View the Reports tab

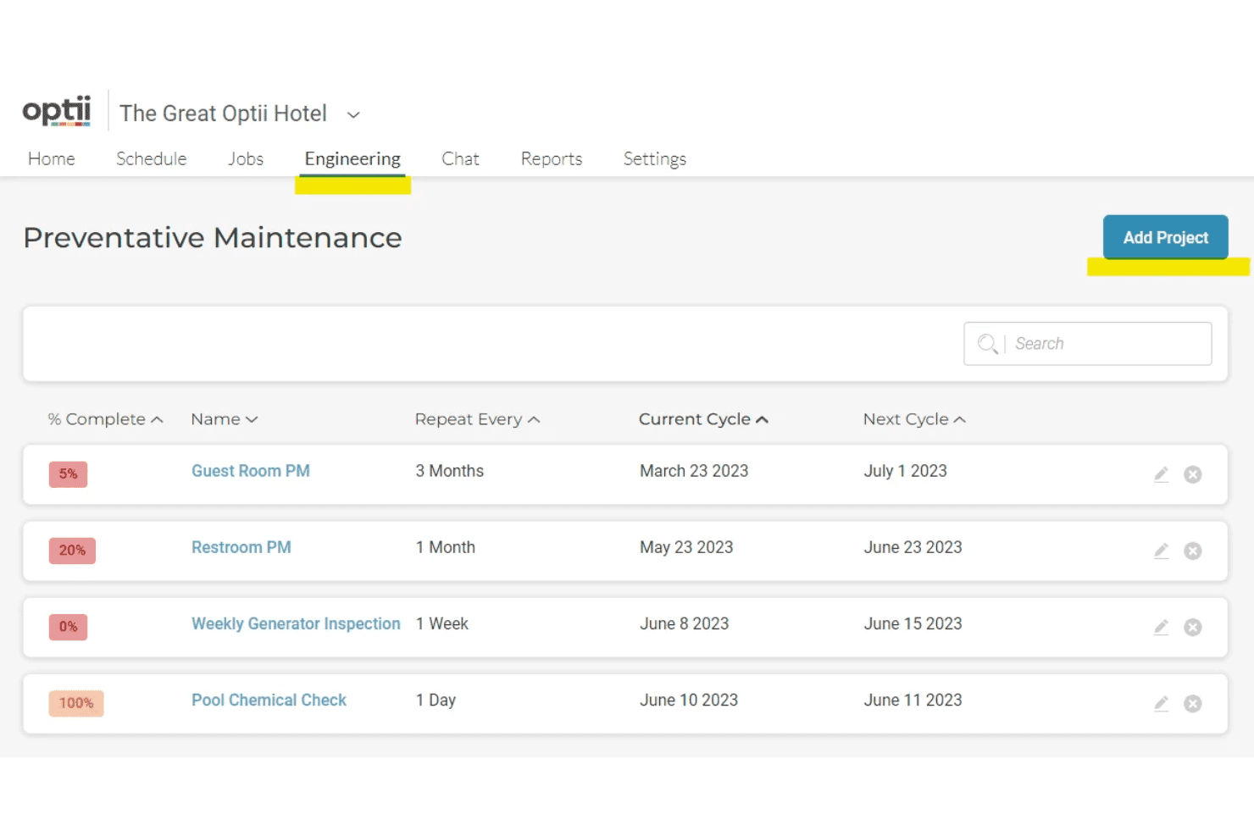coord(552,158)
